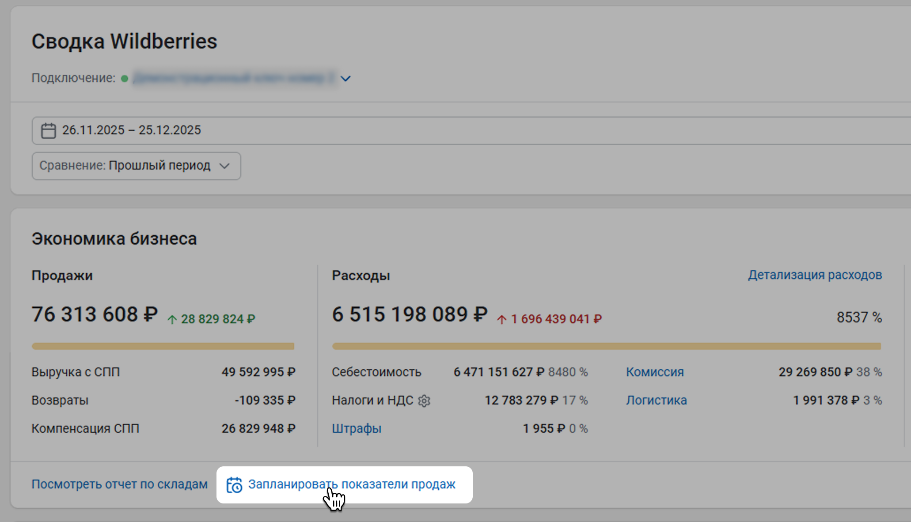This screenshot has width=911, height=522.
Task: Click the Расходы total 6 515 198 089 ₽
Action: [x=410, y=314]
